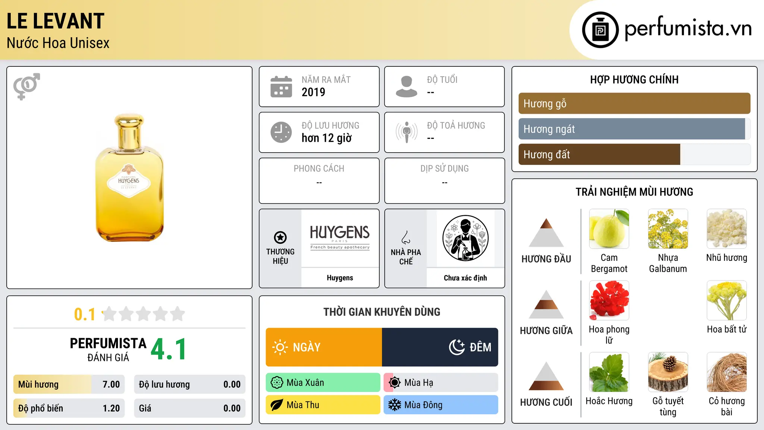Click the sun icon for Mùa Hạ
Image resolution: width=764 pixels, height=430 pixels.
[x=395, y=383]
